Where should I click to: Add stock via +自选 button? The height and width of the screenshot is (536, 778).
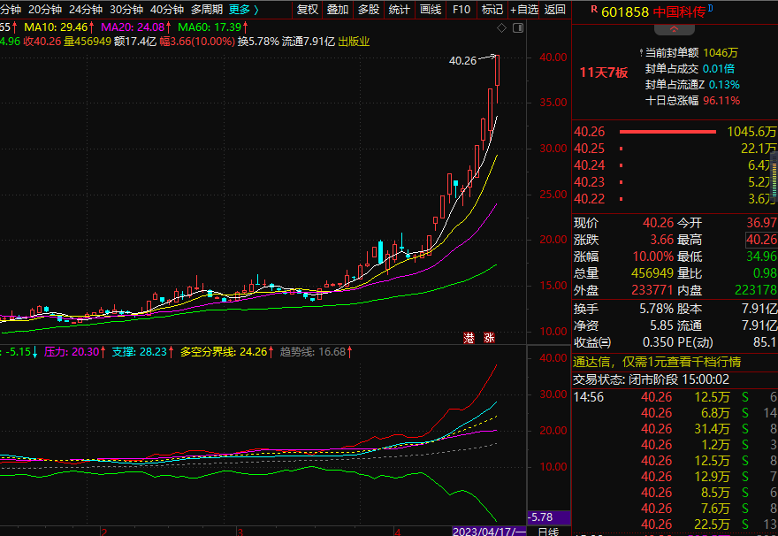coord(523,10)
